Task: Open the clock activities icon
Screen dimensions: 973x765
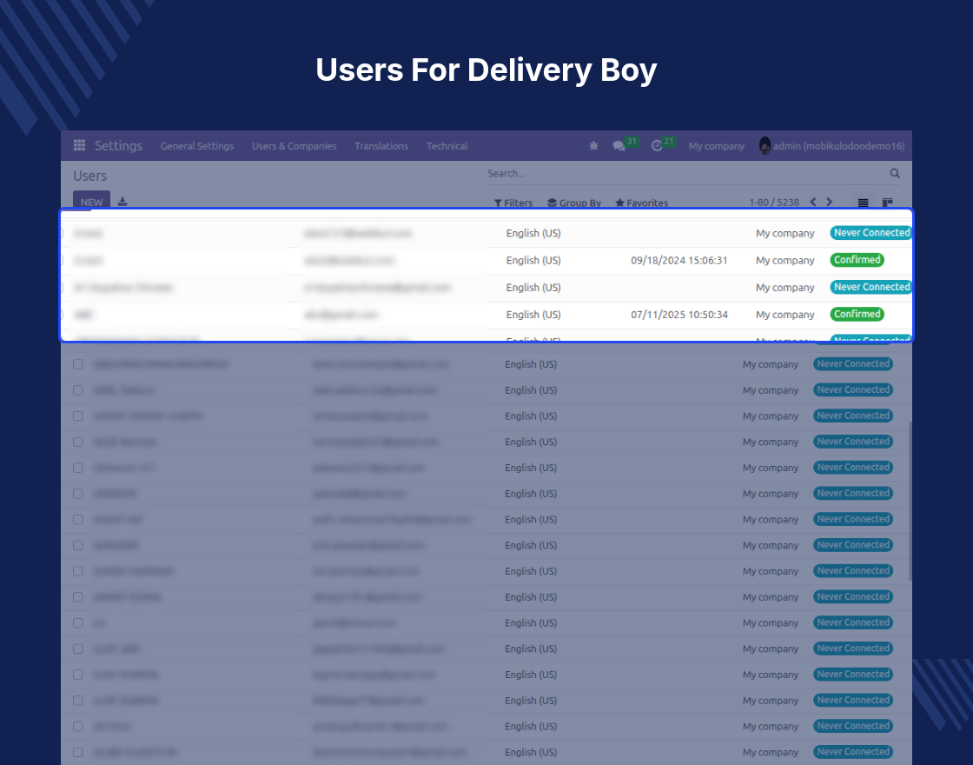Action: 657,146
